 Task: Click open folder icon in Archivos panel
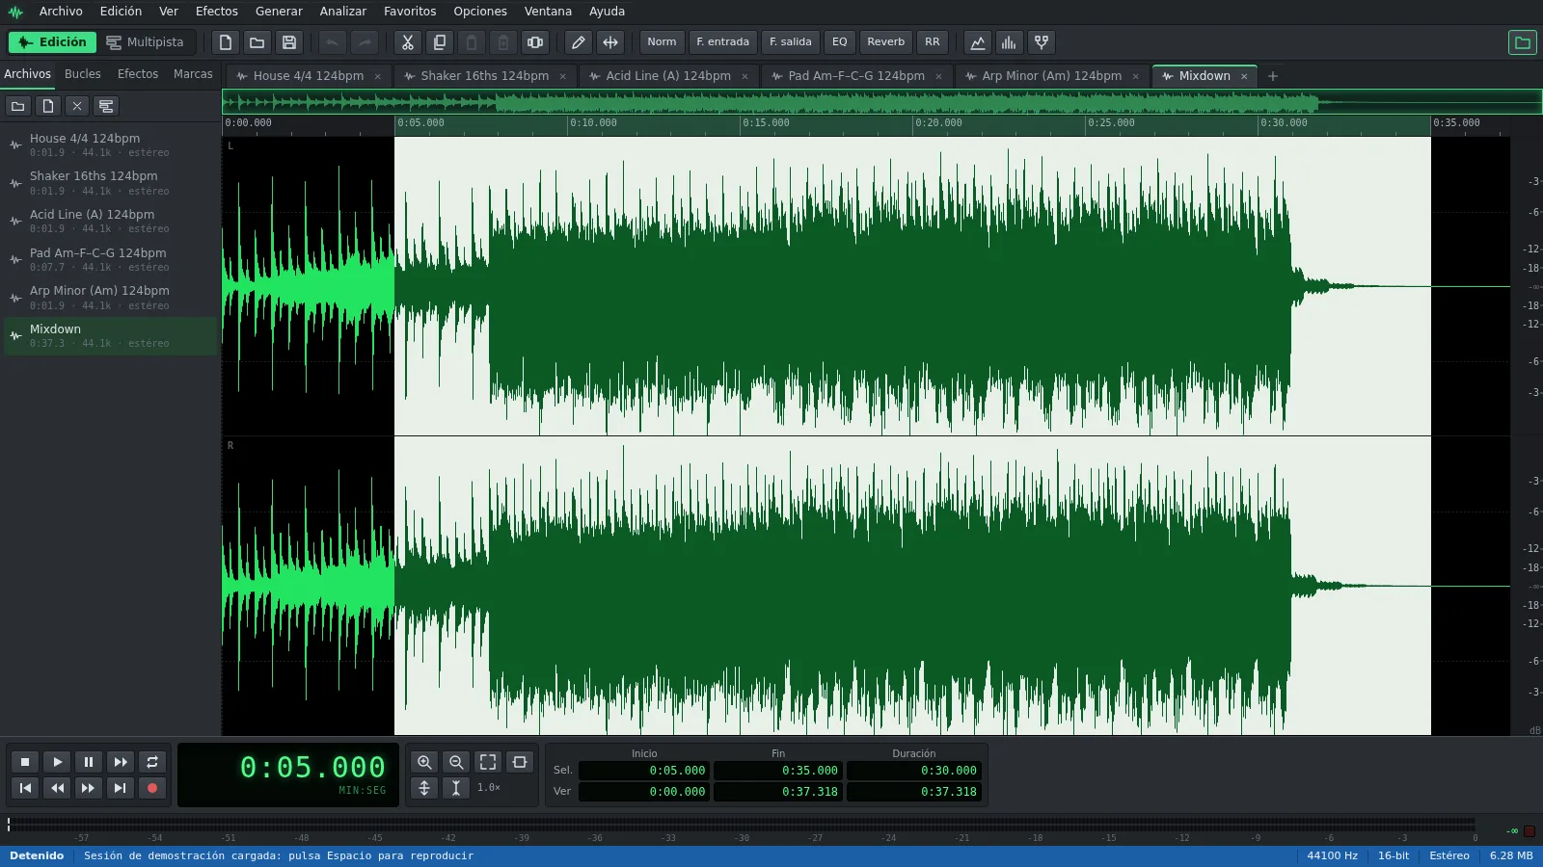(17, 106)
